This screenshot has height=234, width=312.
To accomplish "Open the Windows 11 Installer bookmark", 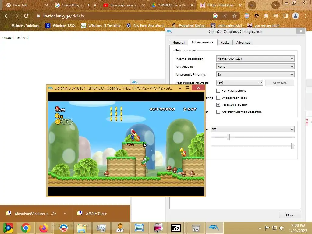I will click(x=101, y=26).
